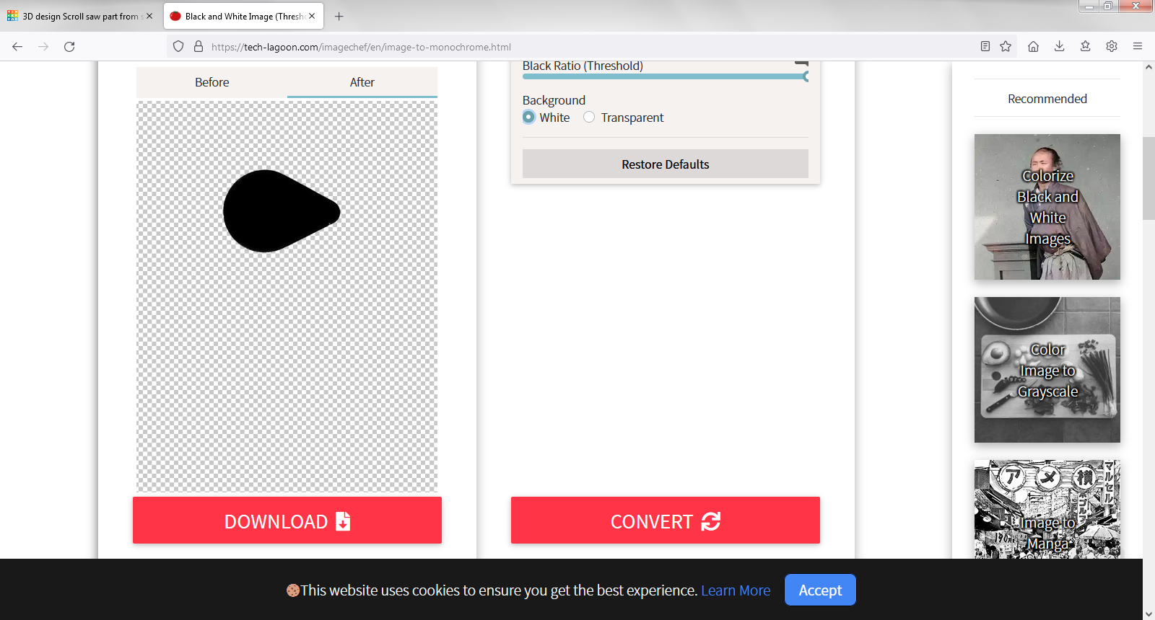
Task: Click the Background label text
Action: coord(554,100)
